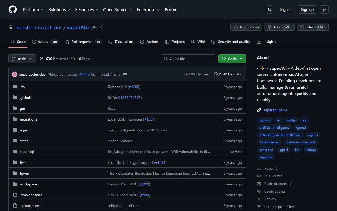The width and height of the screenshot is (337, 211).
Task: Open the search magnifier button
Action: tap(270, 9)
